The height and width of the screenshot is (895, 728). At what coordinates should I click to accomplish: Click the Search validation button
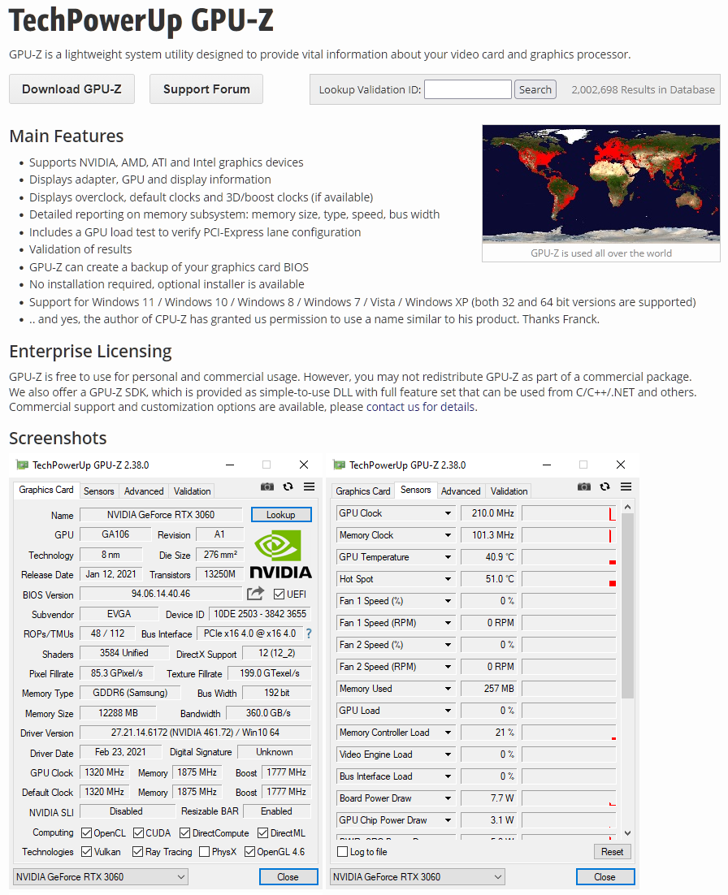[535, 89]
